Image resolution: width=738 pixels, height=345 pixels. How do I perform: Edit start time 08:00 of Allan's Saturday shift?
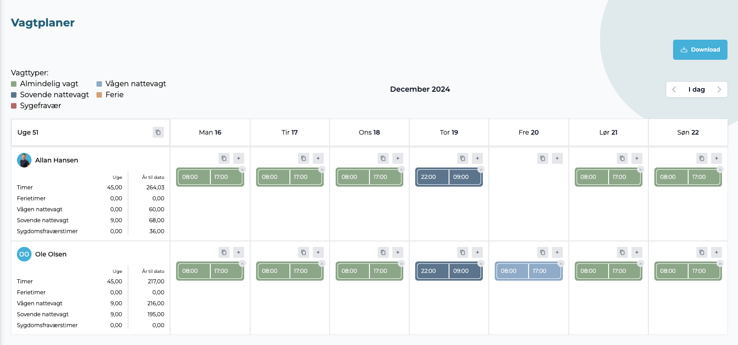point(592,177)
